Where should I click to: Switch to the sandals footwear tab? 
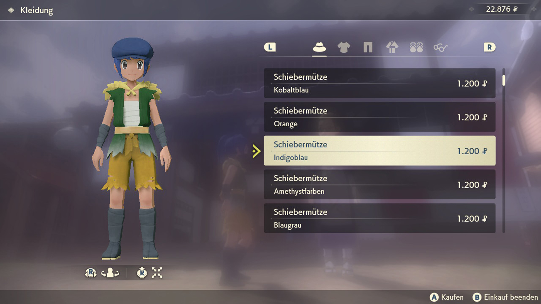pos(416,47)
